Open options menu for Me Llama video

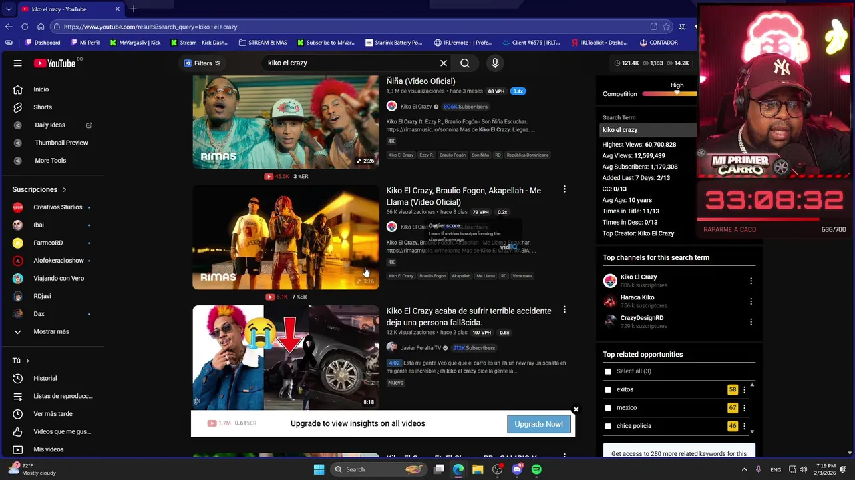click(x=564, y=190)
